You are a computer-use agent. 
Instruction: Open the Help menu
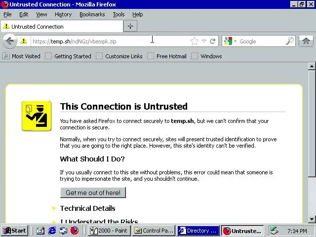click(x=137, y=14)
